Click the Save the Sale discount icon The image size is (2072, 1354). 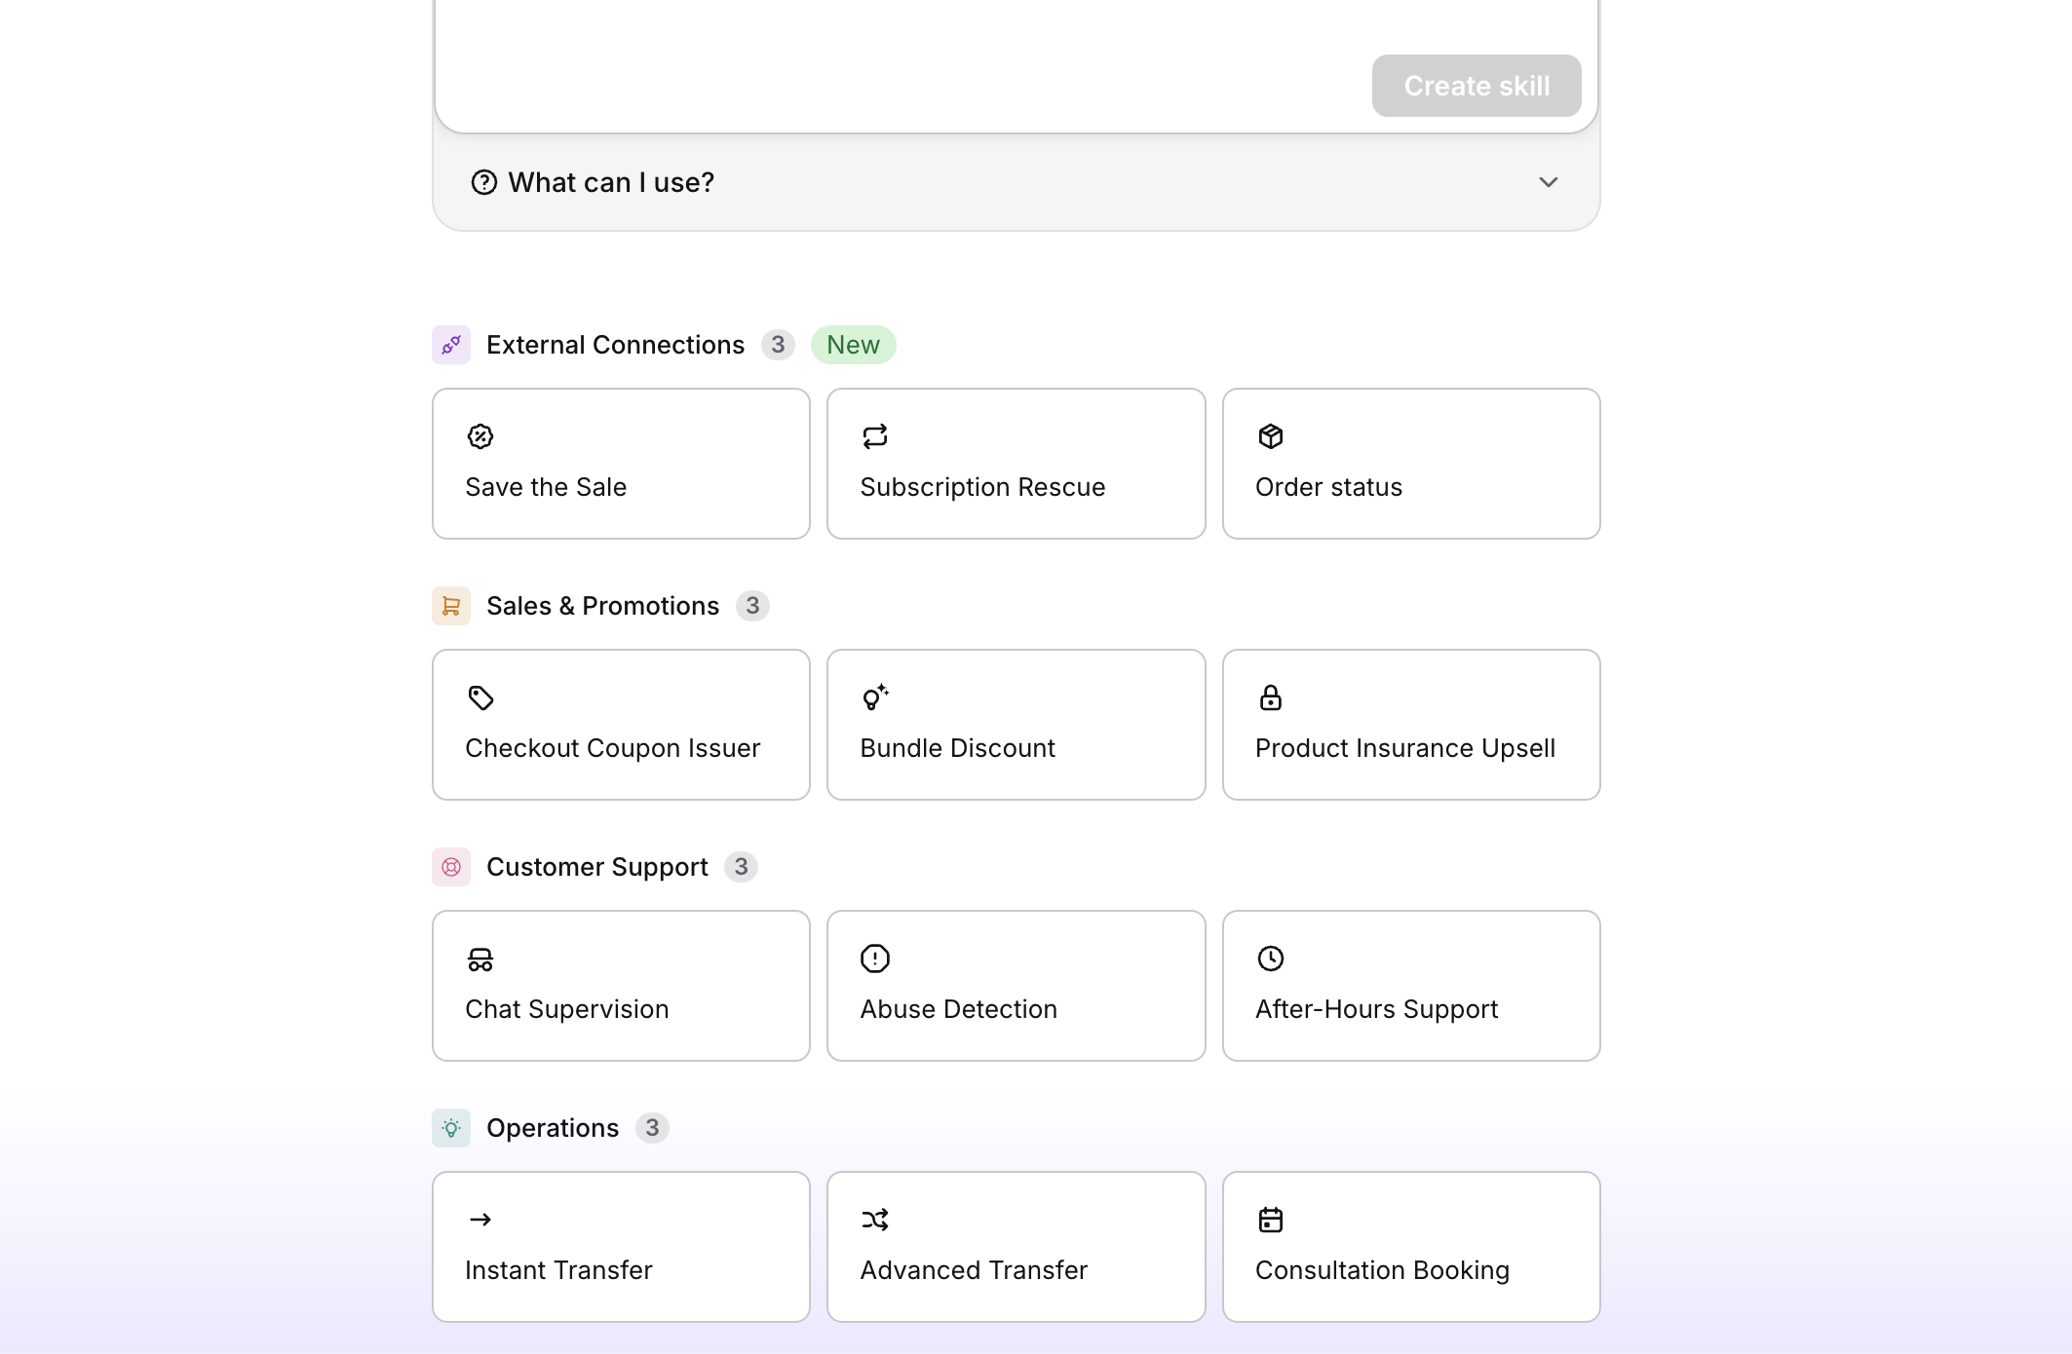click(x=480, y=436)
